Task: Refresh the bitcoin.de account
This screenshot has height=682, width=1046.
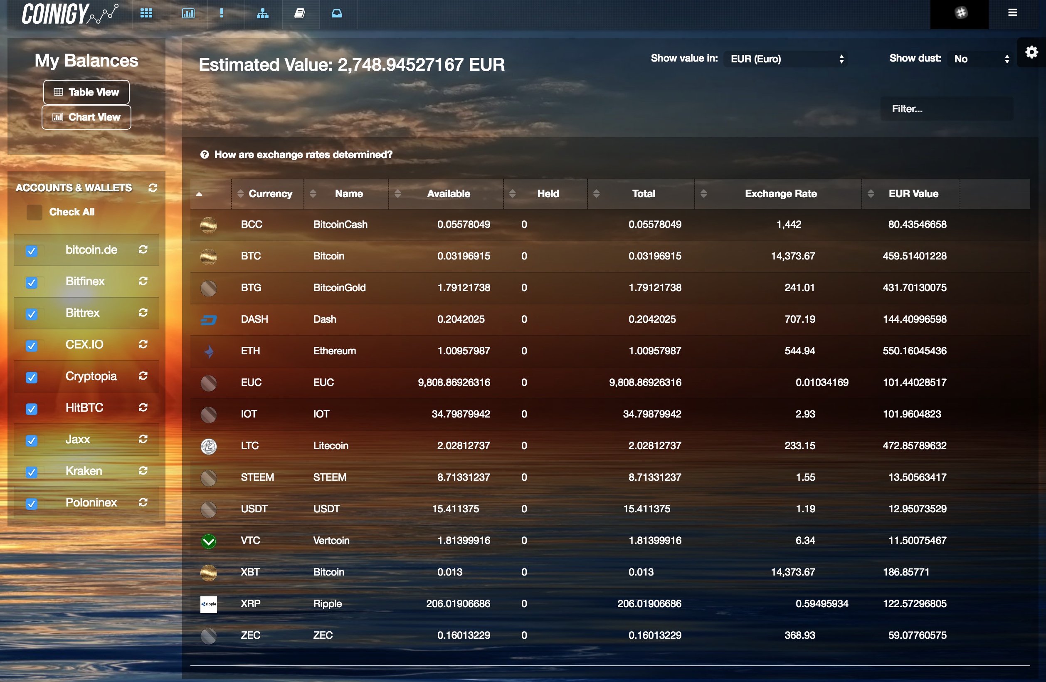Action: (143, 250)
